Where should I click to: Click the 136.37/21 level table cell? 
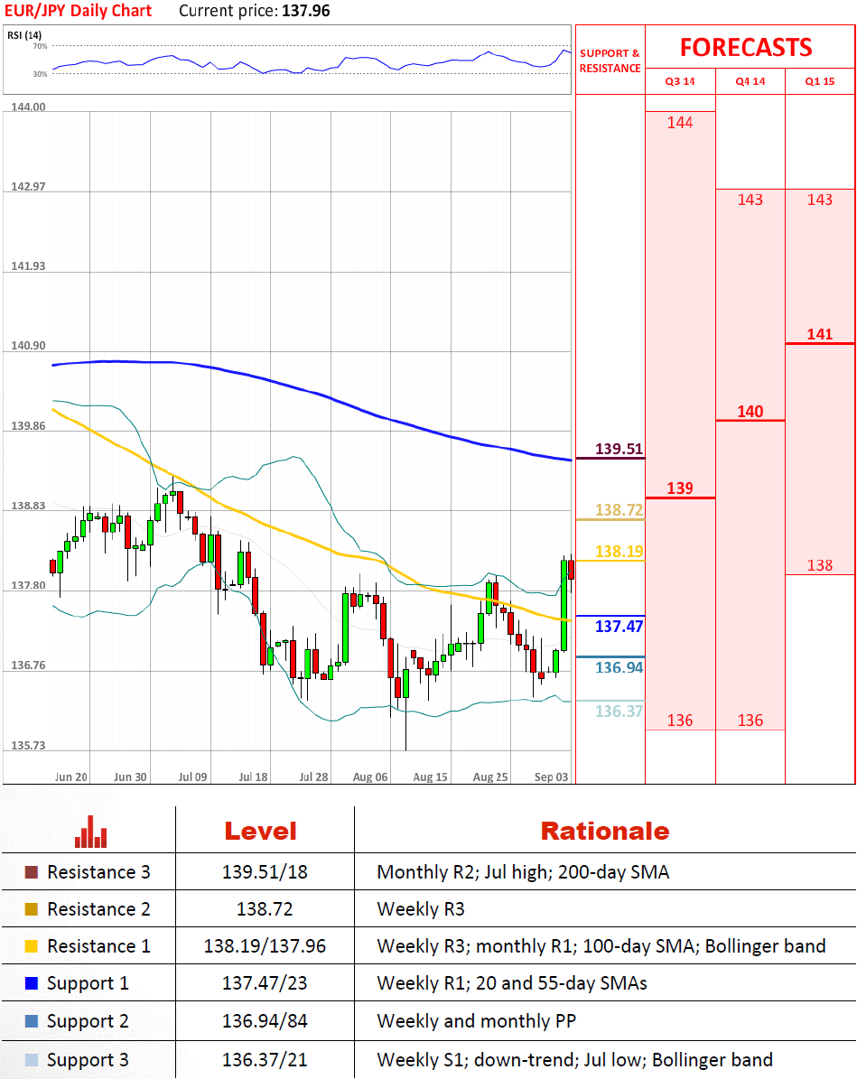(x=265, y=1060)
